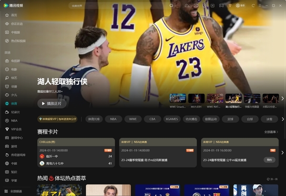The width and height of the screenshot is (286, 196).
Task: Switch to the 极限运动 category pill
Action: [211, 119]
